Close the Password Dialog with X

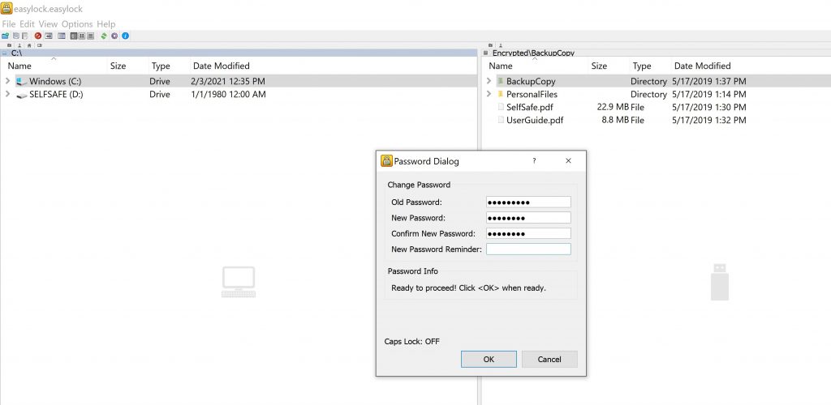tap(568, 160)
